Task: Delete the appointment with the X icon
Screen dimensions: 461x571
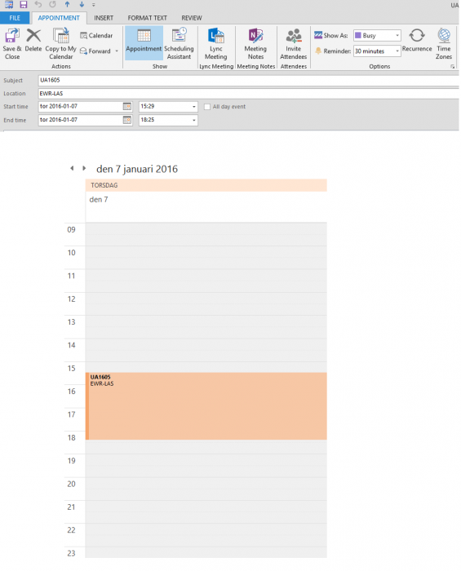Action: pyautogui.click(x=33, y=36)
